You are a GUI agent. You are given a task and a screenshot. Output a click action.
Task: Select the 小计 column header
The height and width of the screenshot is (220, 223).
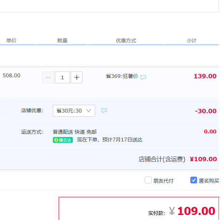click(191, 41)
